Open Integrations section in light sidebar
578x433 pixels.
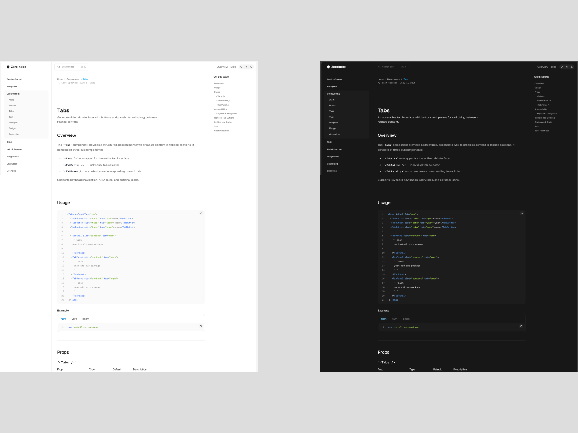(13, 157)
